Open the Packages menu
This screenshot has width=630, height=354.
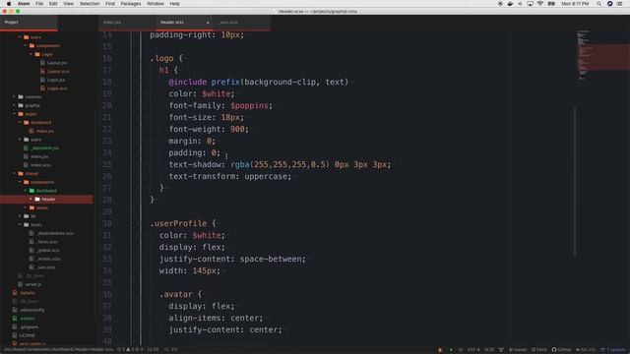pos(131,4)
